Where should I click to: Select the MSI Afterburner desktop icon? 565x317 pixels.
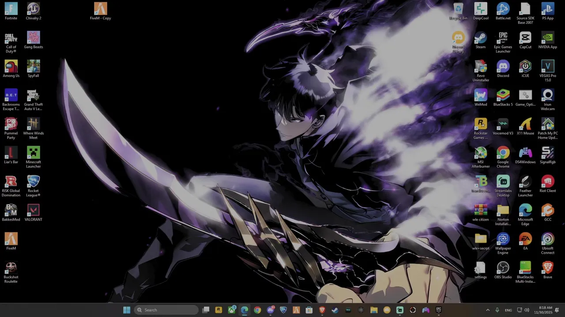coord(481,157)
